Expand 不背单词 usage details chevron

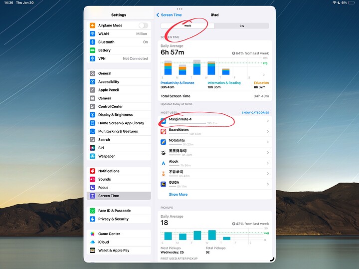click(268, 174)
